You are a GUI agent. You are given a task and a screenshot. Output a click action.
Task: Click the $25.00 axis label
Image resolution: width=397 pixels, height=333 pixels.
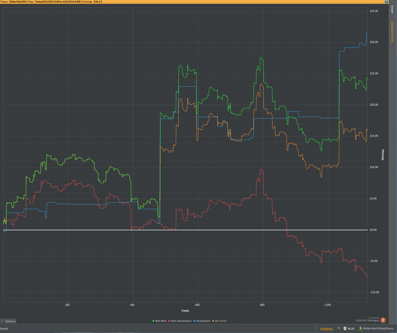tap(374, 73)
